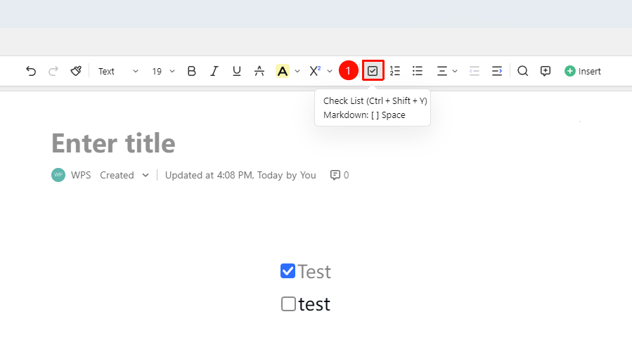
Task: Click the unchecked 'test' list text
Action: [314, 304]
